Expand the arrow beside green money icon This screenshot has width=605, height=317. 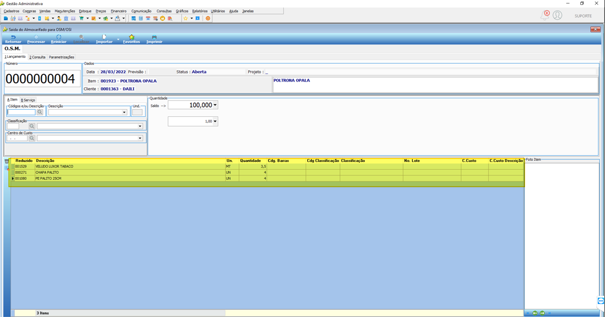111,19
